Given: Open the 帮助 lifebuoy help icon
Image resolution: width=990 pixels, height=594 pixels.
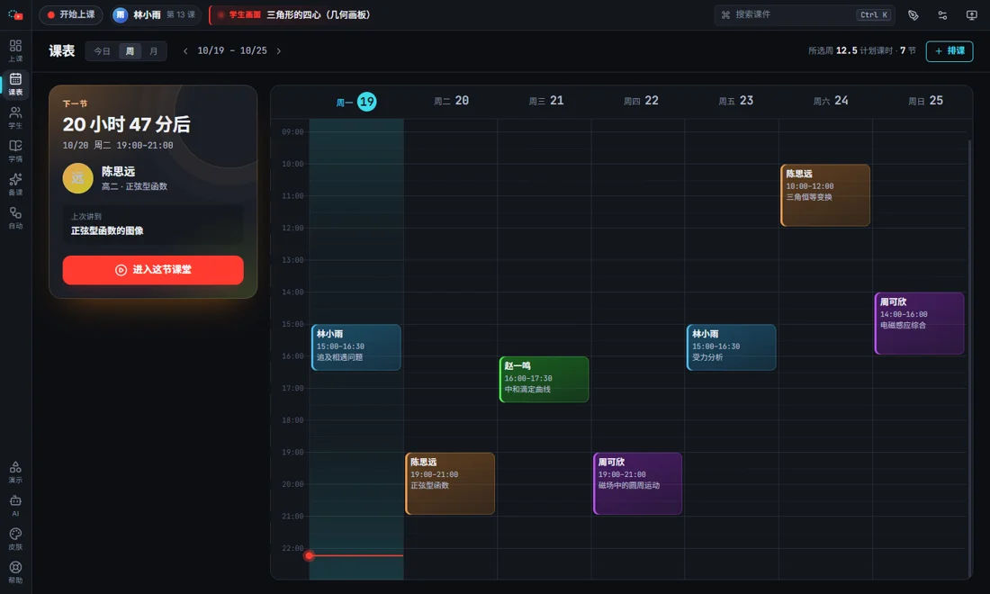Looking at the screenshot, I should (x=15, y=572).
